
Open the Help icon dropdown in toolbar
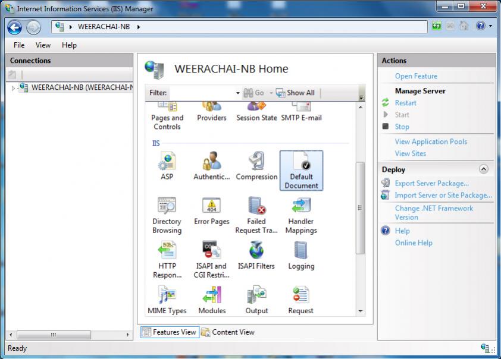[x=490, y=26]
